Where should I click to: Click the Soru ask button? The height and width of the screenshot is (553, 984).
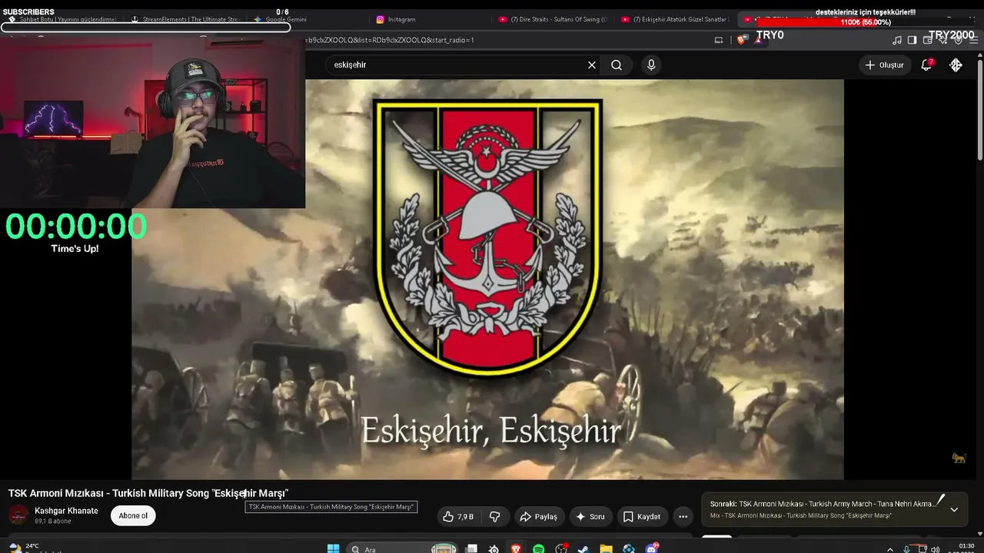[x=591, y=517]
